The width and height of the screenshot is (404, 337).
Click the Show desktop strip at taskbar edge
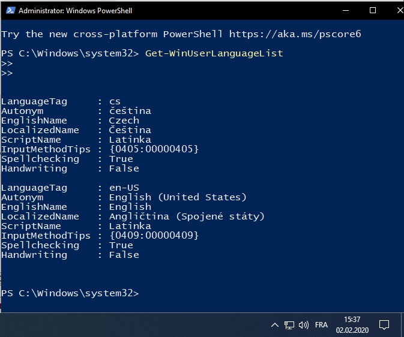(x=402, y=325)
